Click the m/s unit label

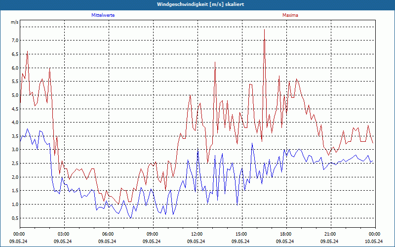pos(15,22)
